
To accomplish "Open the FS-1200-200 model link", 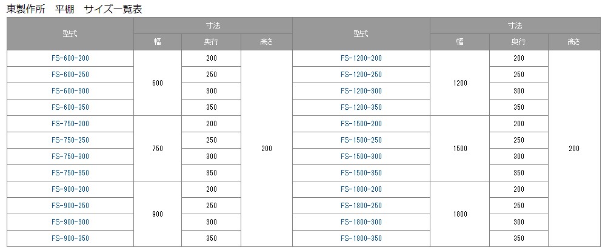I will (x=361, y=58).
